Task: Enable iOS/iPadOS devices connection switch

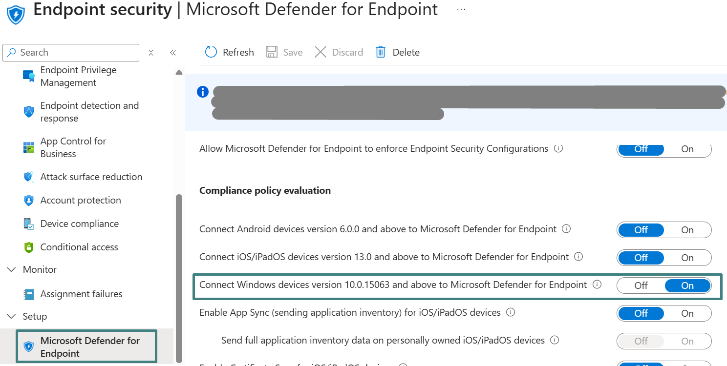Action: point(687,258)
